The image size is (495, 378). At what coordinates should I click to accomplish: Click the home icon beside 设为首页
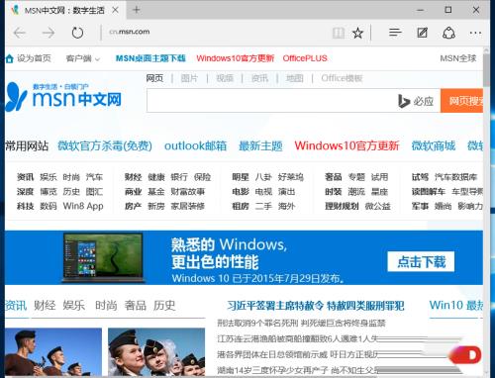(x=9, y=58)
